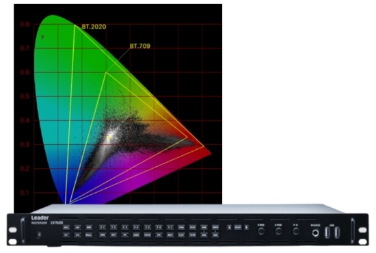376x253 pixels.
Task: Tap the SWEEP key
Action: [x=215, y=227]
